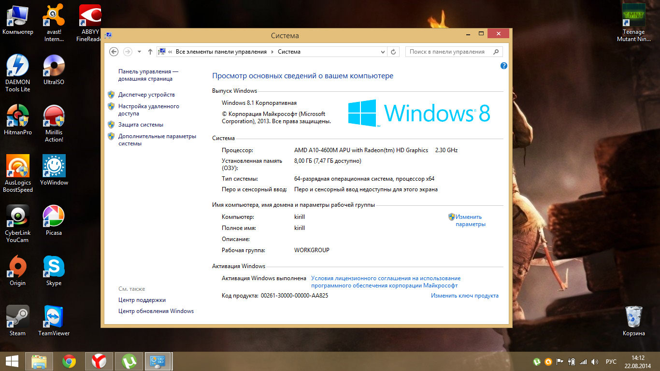Click 'Изменить параметры' link
This screenshot has height=371, width=660.
pos(470,220)
